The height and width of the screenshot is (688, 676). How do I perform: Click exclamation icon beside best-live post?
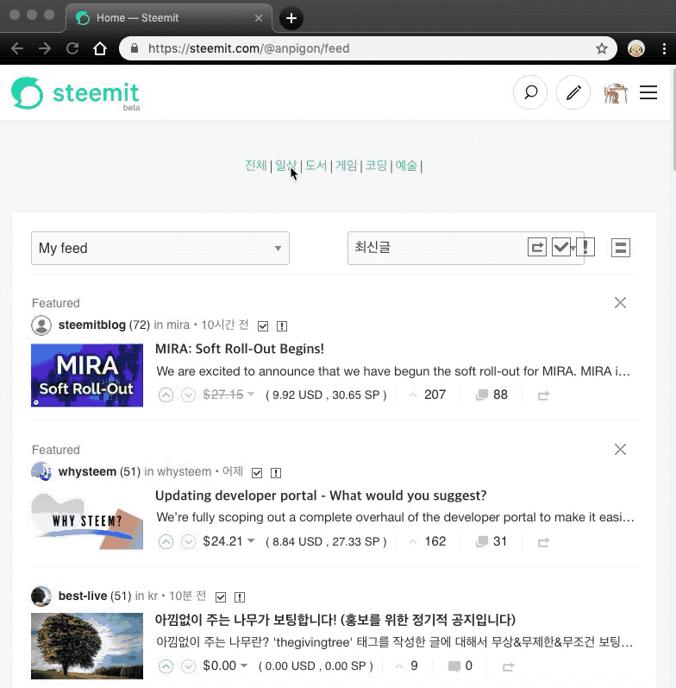(240, 596)
